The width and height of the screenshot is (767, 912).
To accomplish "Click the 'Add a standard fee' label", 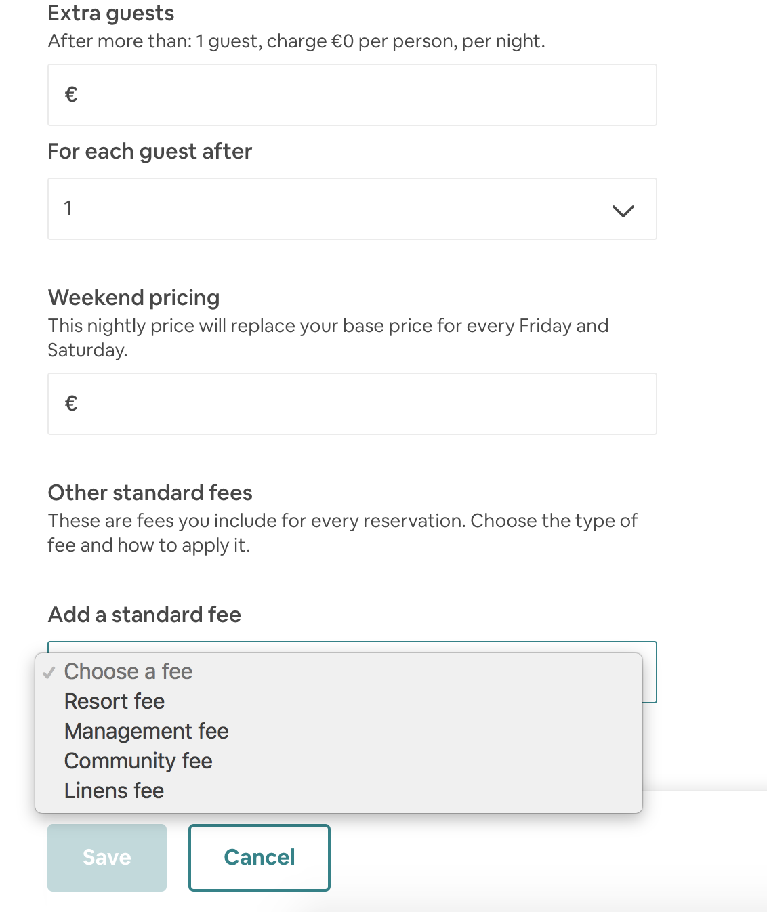I will (144, 615).
